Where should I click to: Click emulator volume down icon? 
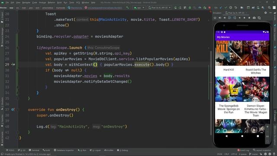(225, 18)
